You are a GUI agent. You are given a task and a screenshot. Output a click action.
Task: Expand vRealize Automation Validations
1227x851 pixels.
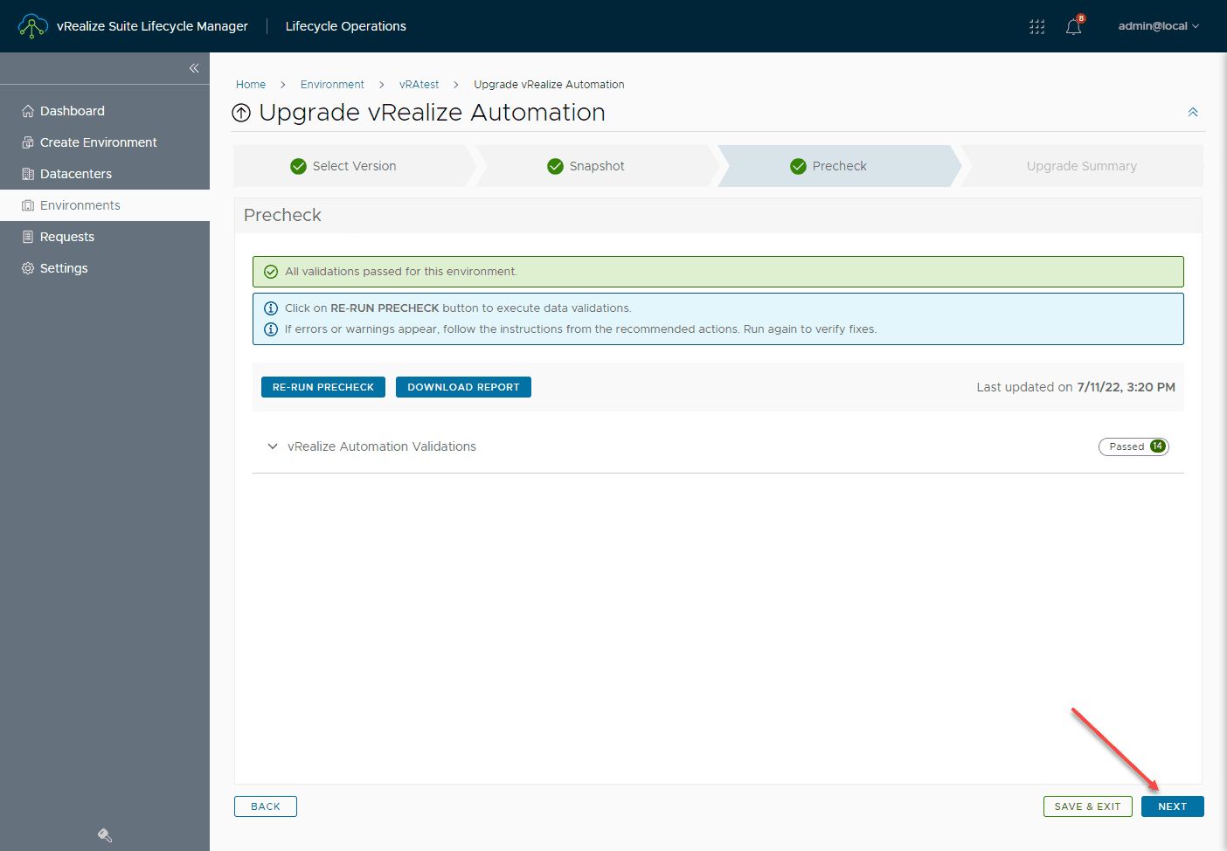tap(273, 446)
